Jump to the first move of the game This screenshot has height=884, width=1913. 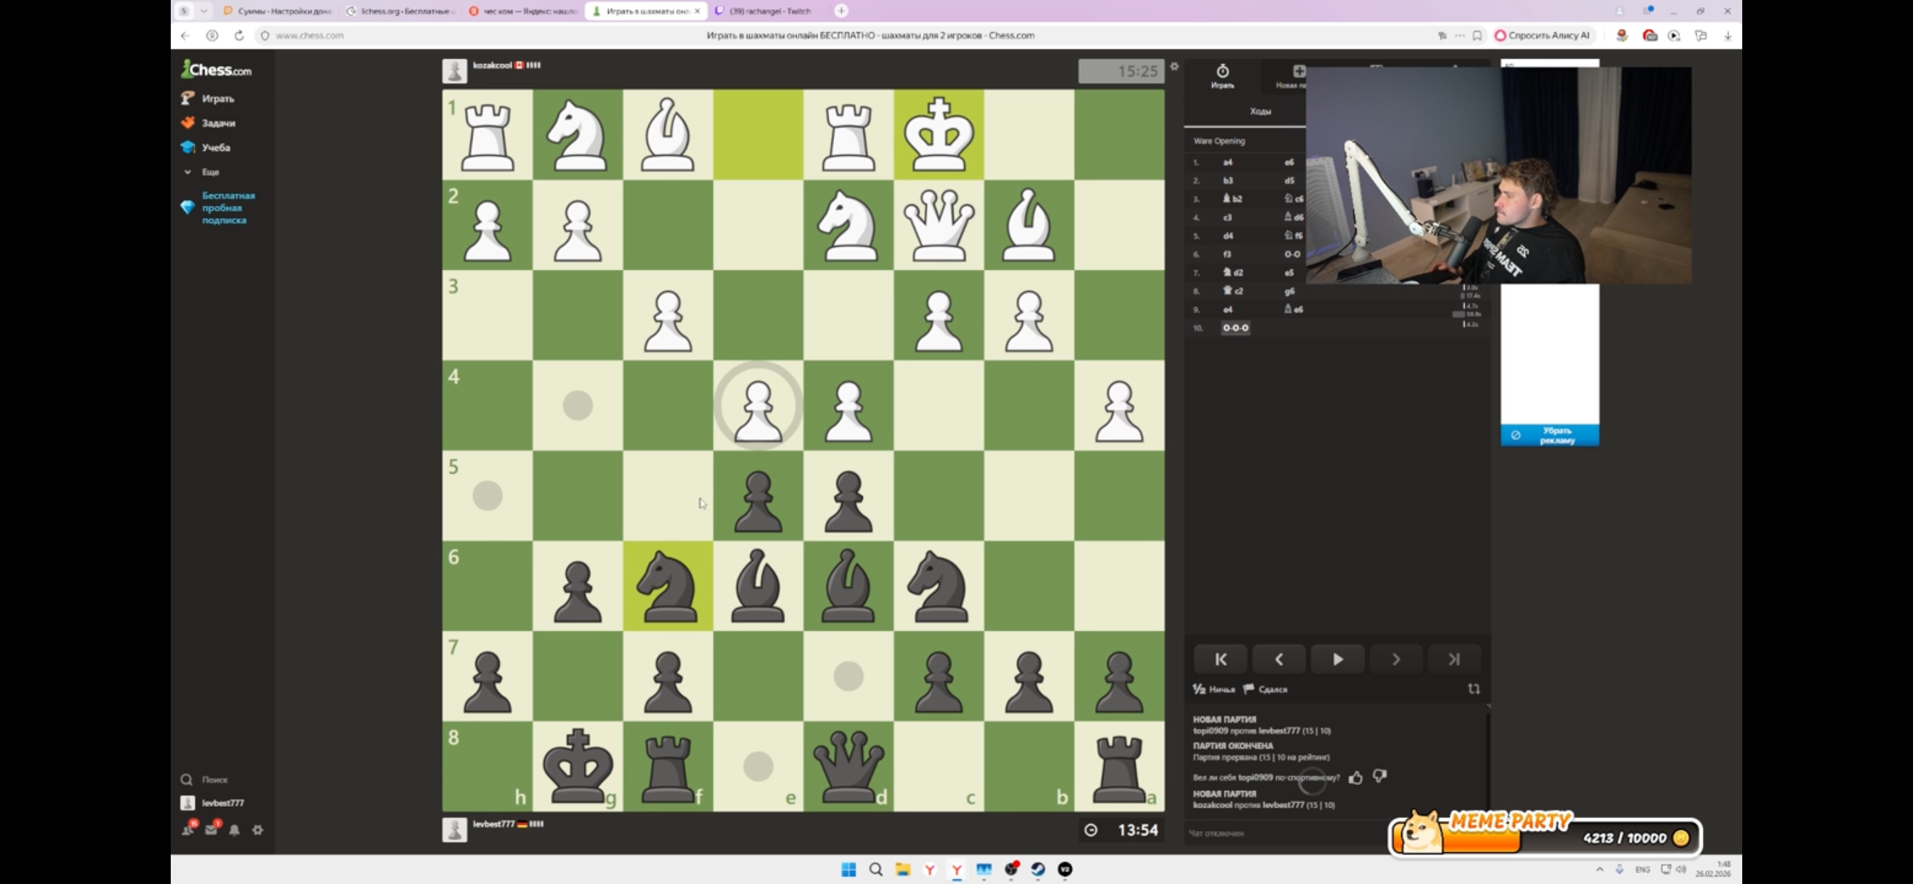click(1220, 659)
